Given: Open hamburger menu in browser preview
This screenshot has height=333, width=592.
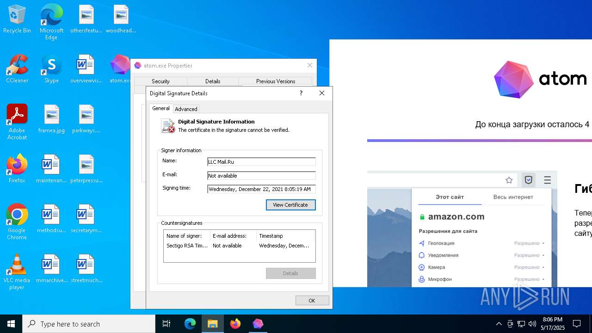Looking at the screenshot, I should click(548, 180).
